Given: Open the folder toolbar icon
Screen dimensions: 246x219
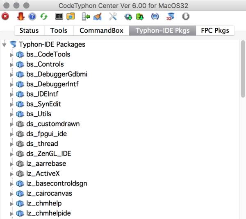Looking at the screenshot, I should pos(71,16).
